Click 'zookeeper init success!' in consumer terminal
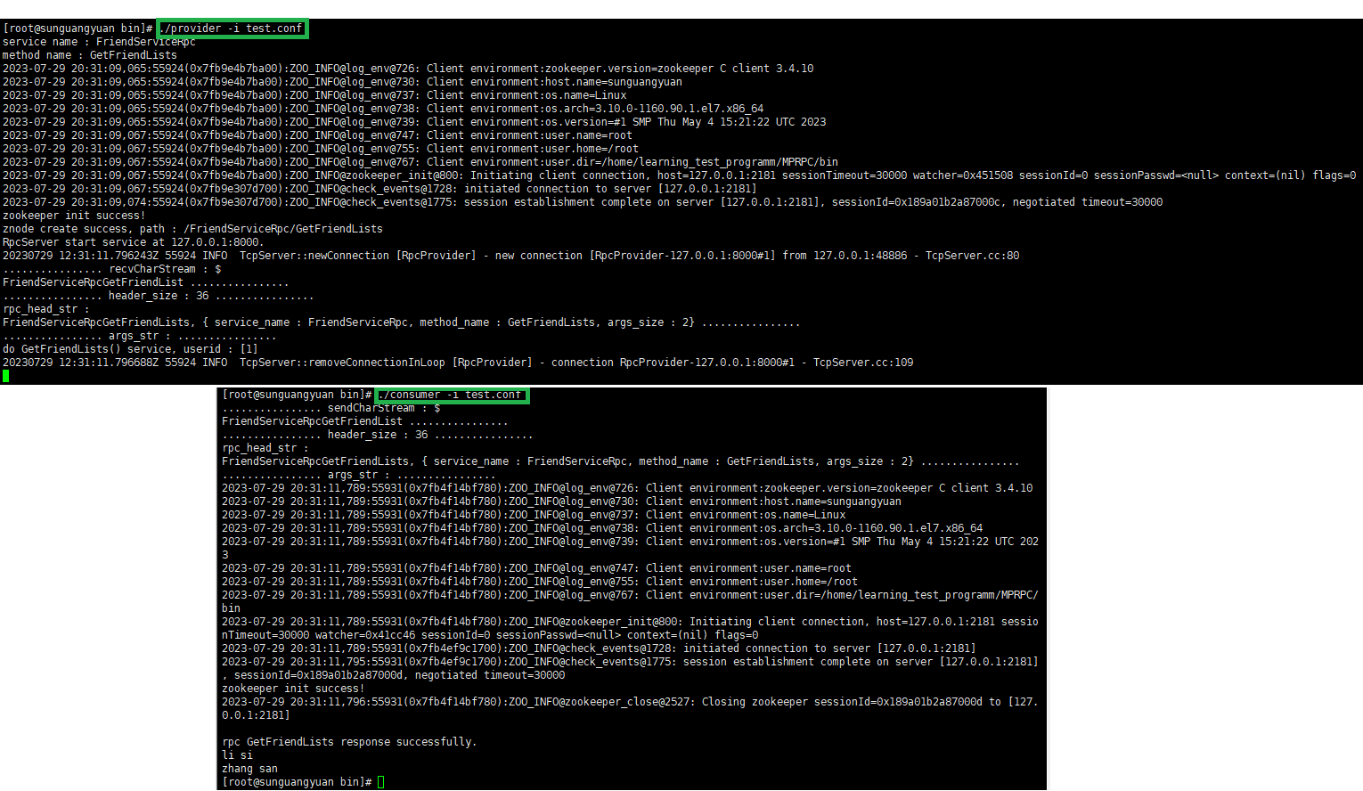This screenshot has width=1363, height=791. pyautogui.click(x=293, y=689)
